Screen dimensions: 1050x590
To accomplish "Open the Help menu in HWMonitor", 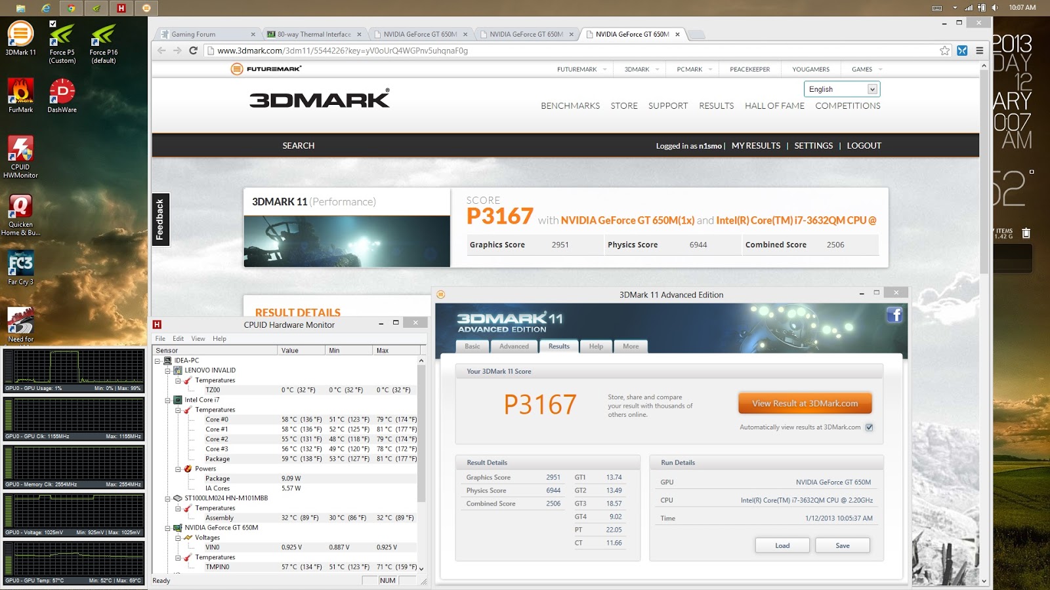I will 219,339.
